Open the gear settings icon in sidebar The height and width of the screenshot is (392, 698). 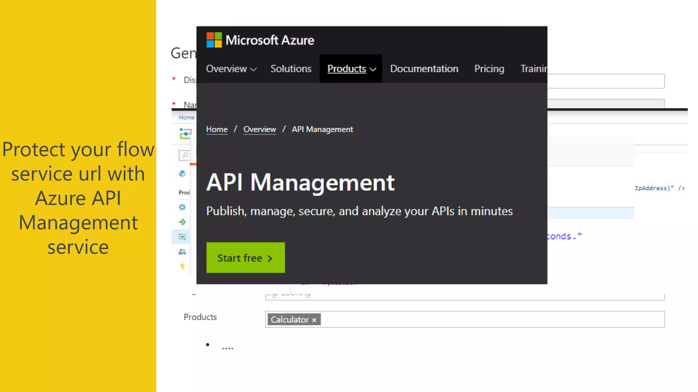click(182, 207)
